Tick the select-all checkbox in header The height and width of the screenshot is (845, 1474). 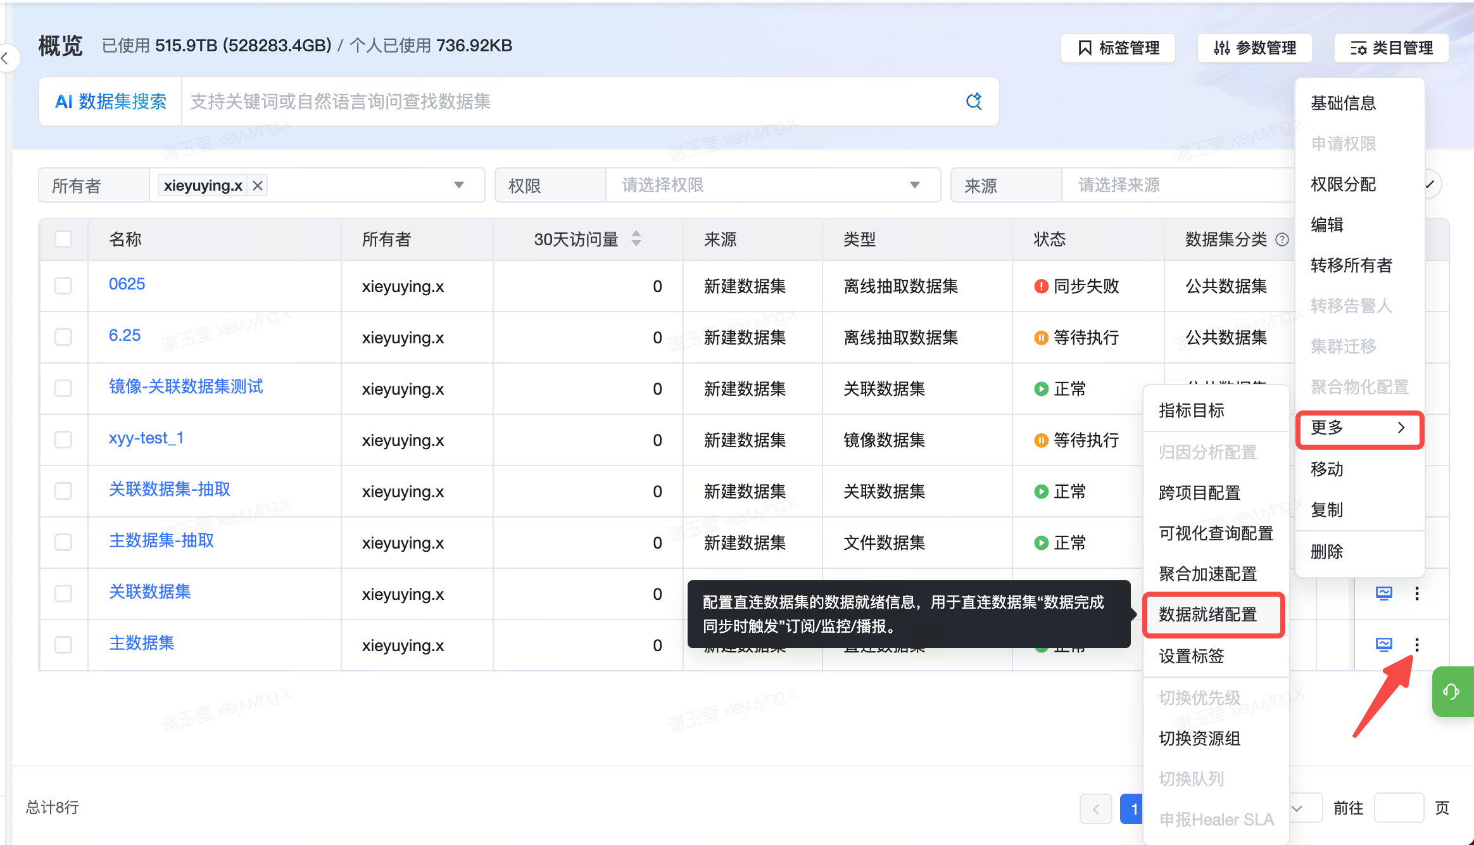click(63, 239)
